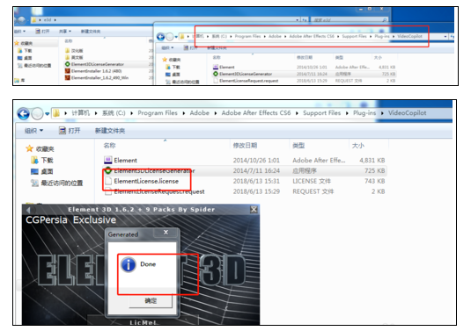The image size is (471, 331).
Task: Expand breadcrumb arrow after 计算机 in lower window
Action: (96, 113)
